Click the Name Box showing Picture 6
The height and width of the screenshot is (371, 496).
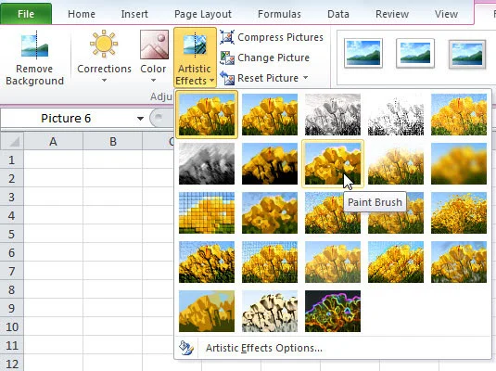pos(66,119)
